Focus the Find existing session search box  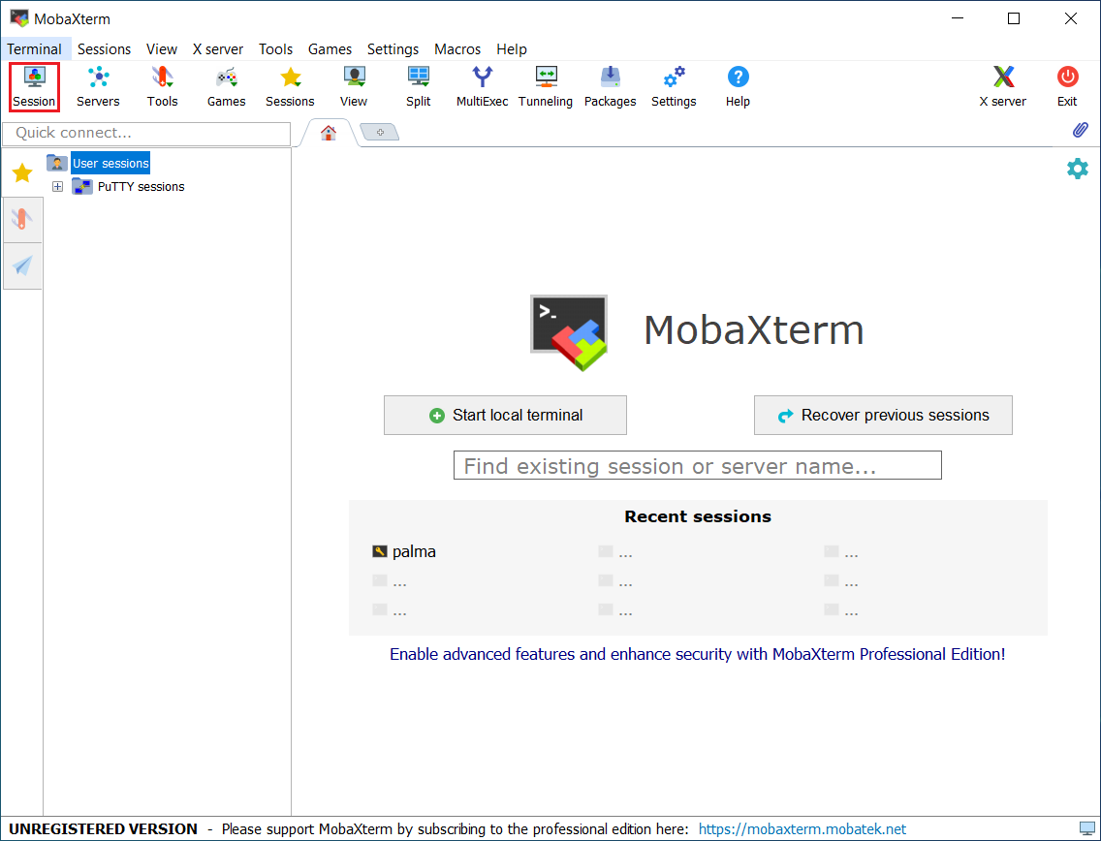tap(697, 465)
